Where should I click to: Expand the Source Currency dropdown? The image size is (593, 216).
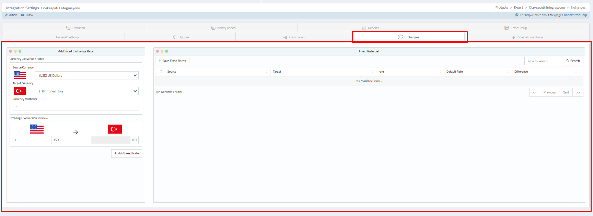[x=86, y=75]
